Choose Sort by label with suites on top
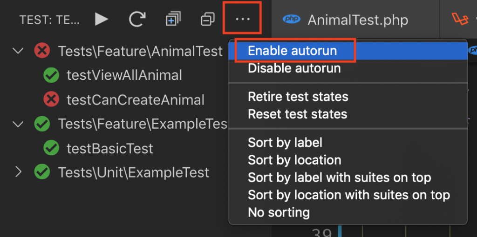 click(x=339, y=178)
